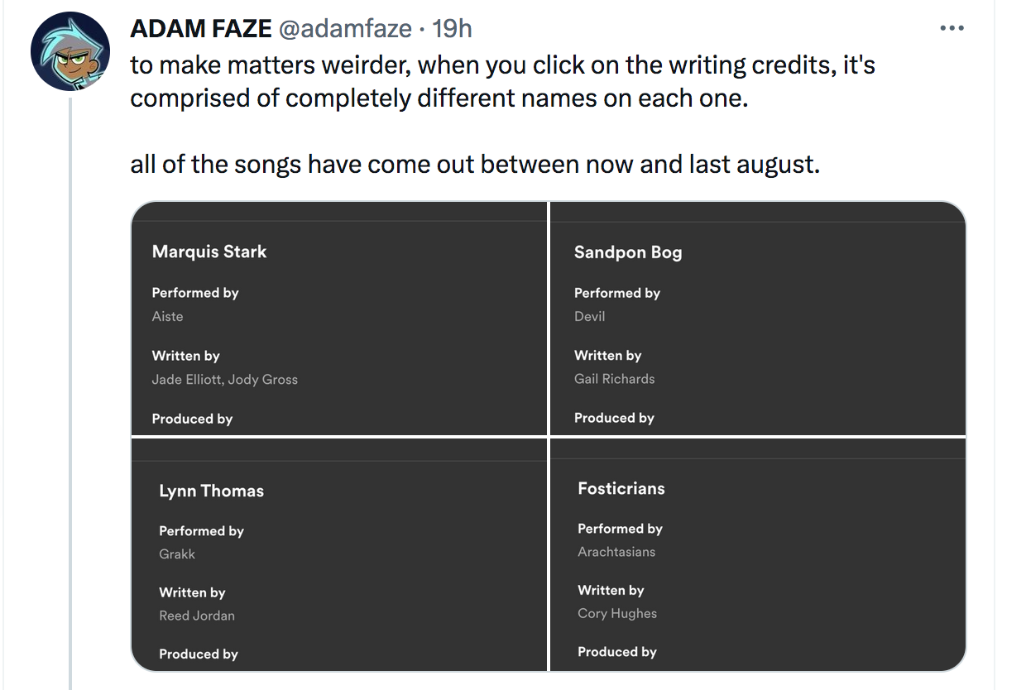1026x690 pixels.
Task: Open the tweet options via three-dot icon
Action: 952,27
